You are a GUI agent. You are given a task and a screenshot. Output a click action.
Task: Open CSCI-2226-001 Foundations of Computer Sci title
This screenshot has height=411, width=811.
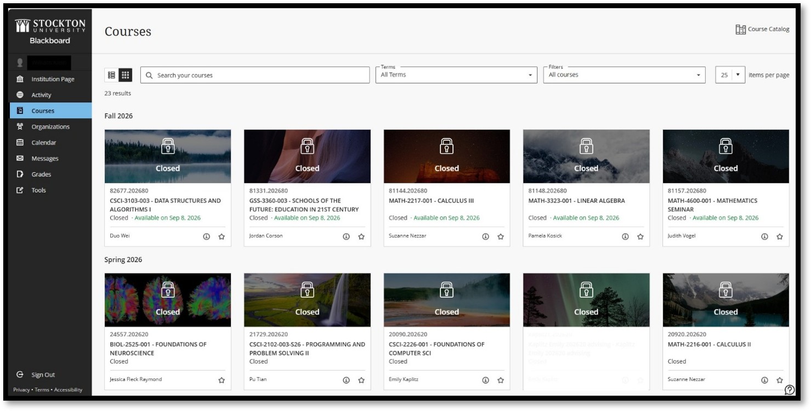pyautogui.click(x=436, y=349)
